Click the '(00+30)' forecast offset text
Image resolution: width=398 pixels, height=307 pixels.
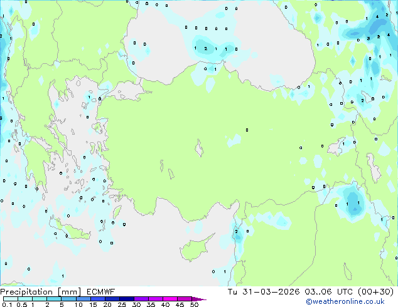[x=375, y=292]
